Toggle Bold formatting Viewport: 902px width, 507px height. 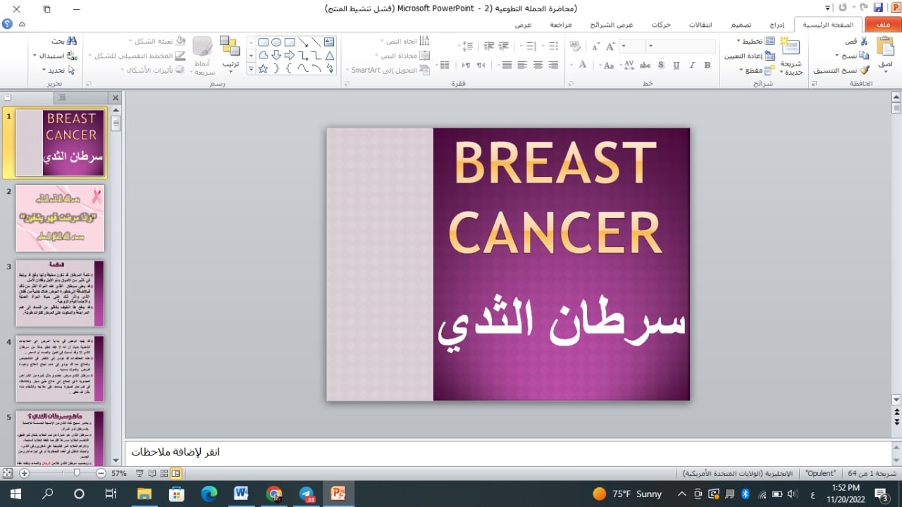707,66
